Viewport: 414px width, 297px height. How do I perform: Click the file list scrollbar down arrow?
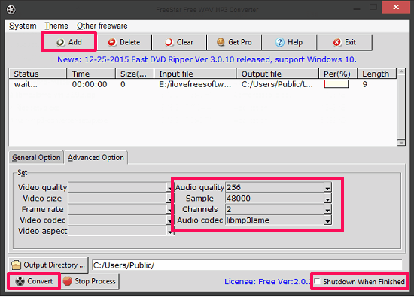click(401, 143)
